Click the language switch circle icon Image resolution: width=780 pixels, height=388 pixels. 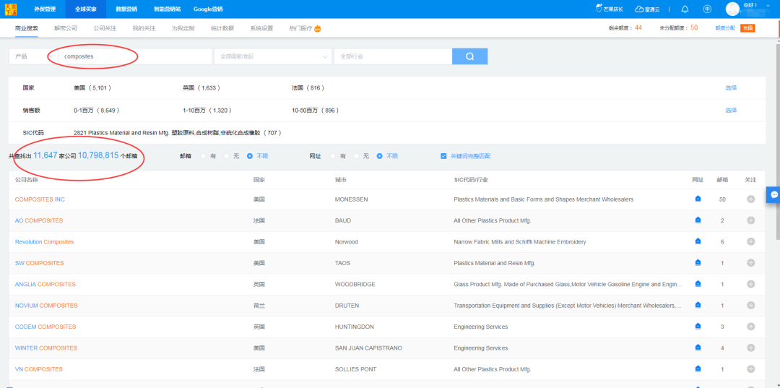[x=707, y=9]
